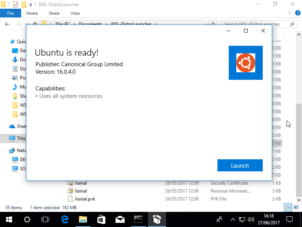Image resolution: width=302 pixels, height=227 pixels.
Task: Open Desktop in navigation pane
Action: pyautogui.click(x=19, y=51)
